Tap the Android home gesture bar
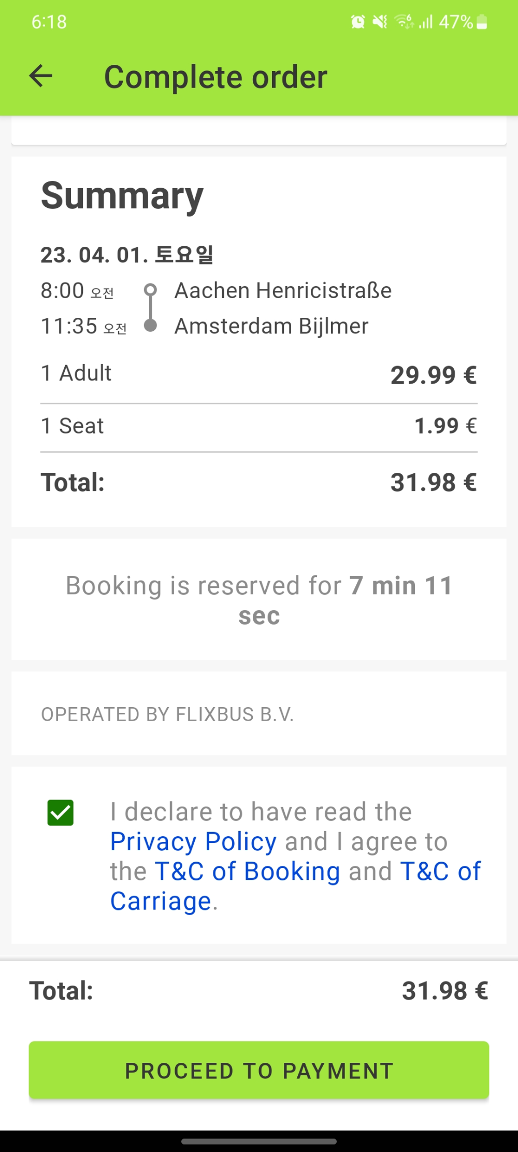The image size is (518, 1152). pos(259,1141)
